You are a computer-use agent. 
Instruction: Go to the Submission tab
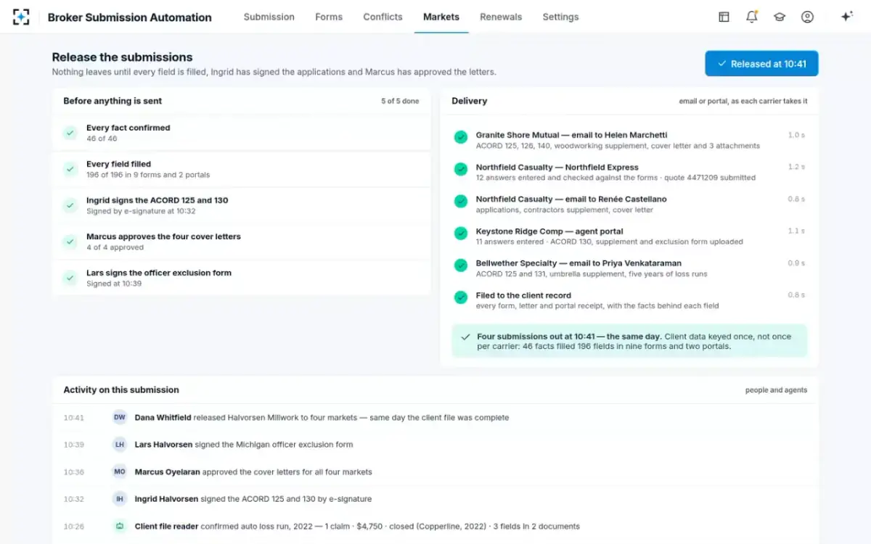click(x=269, y=17)
